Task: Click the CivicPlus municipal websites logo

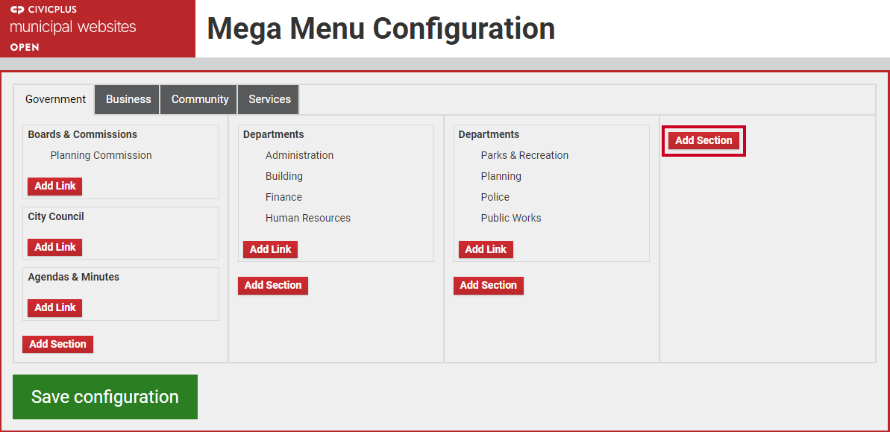Action: 98,28
